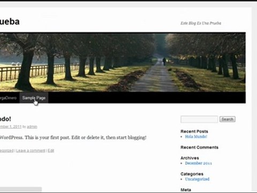The height and width of the screenshot is (193, 257).
Task: Click the Meta heading
Action: [186, 190]
